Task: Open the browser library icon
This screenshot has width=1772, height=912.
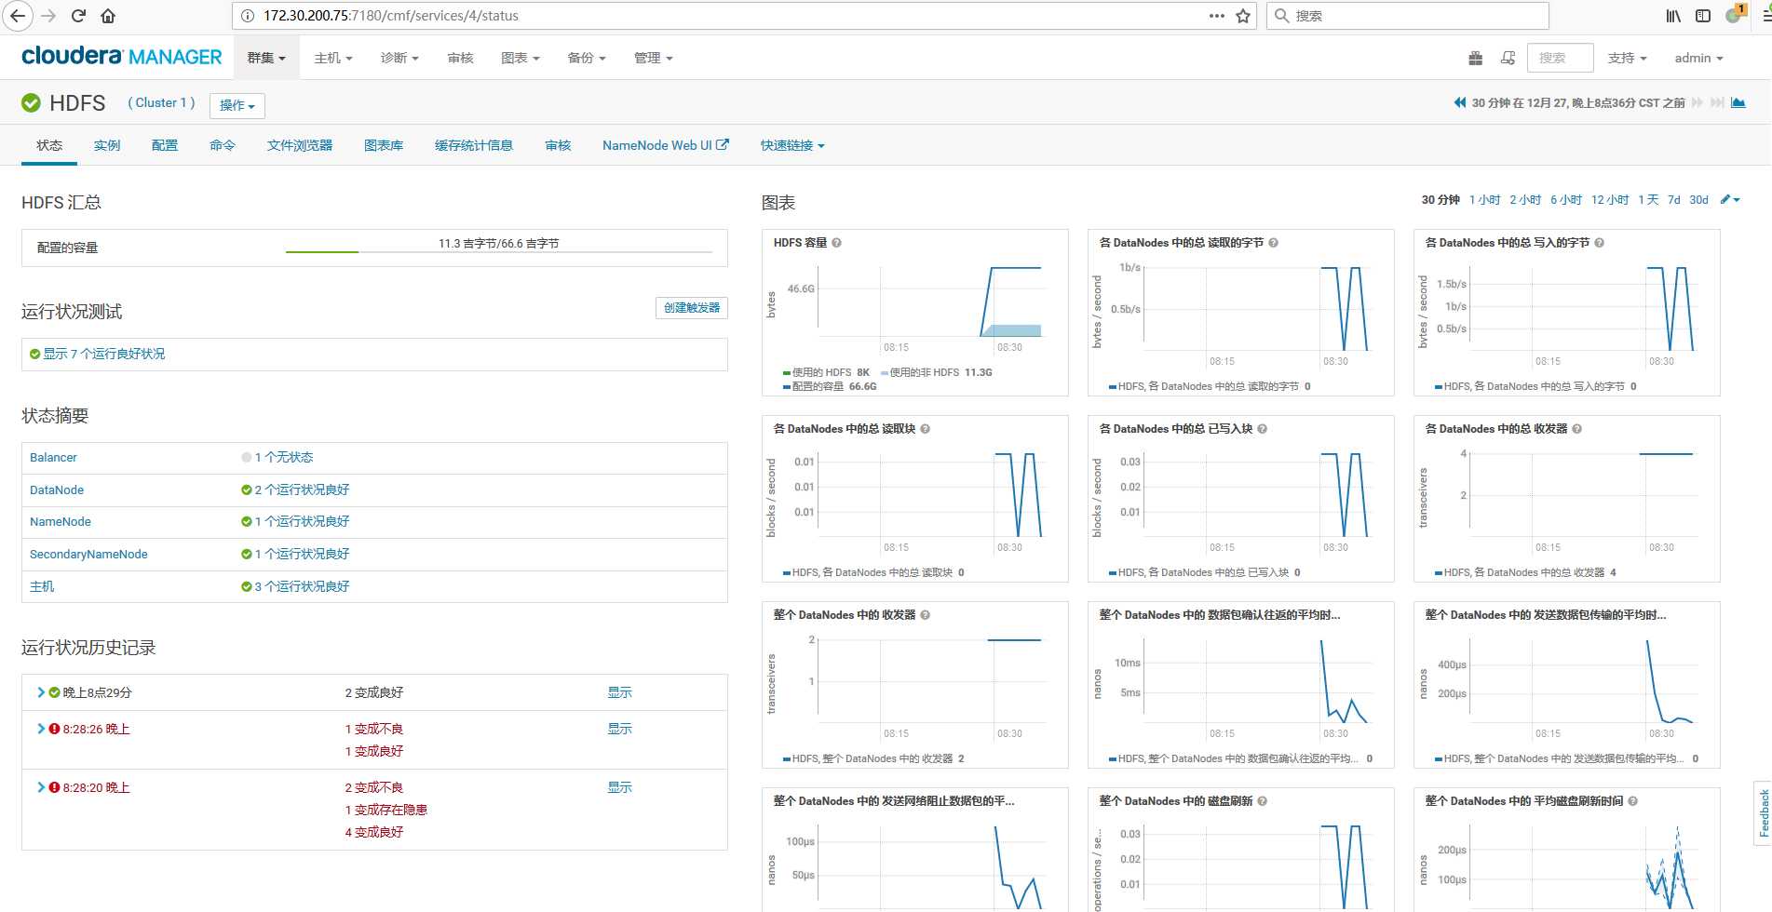Action: tap(1673, 16)
